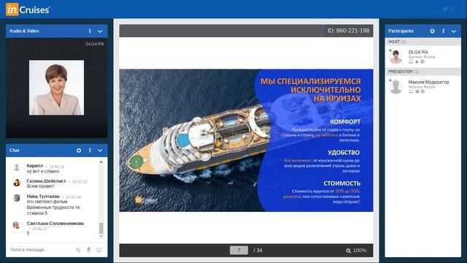The width and height of the screenshot is (467, 263).
Task: Open the Participants panel options menu
Action: (x=444, y=31)
